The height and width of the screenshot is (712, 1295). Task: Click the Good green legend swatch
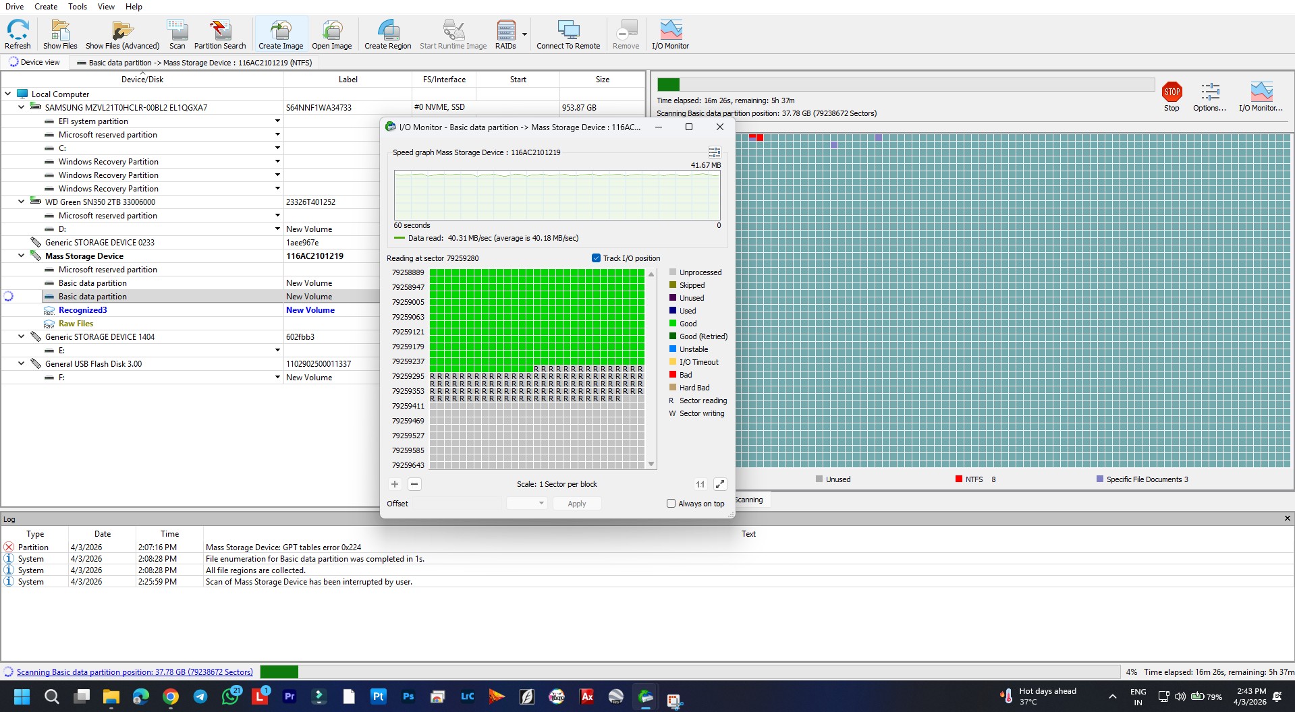coord(673,324)
